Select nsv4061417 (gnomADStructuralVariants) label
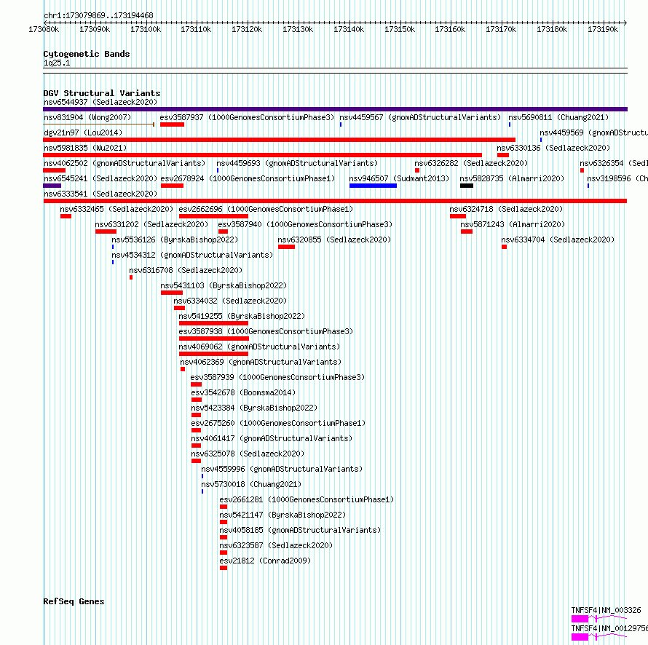Screen dimensions: 648x645 click(x=272, y=438)
